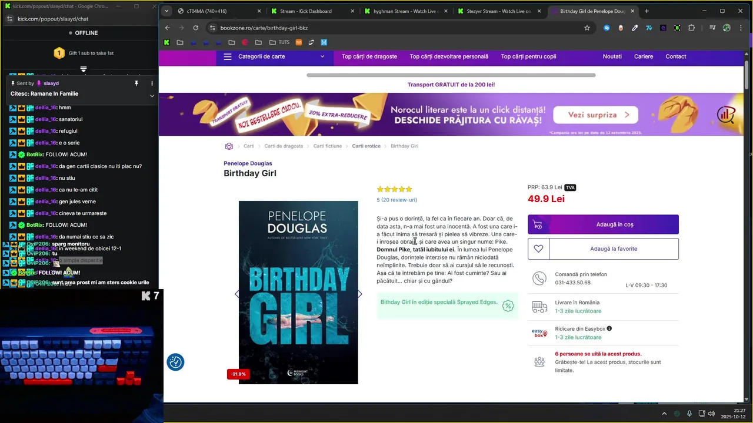Click the discount badge icon in Sprayed Edges box
This screenshot has width=753, height=423.
coord(508,305)
